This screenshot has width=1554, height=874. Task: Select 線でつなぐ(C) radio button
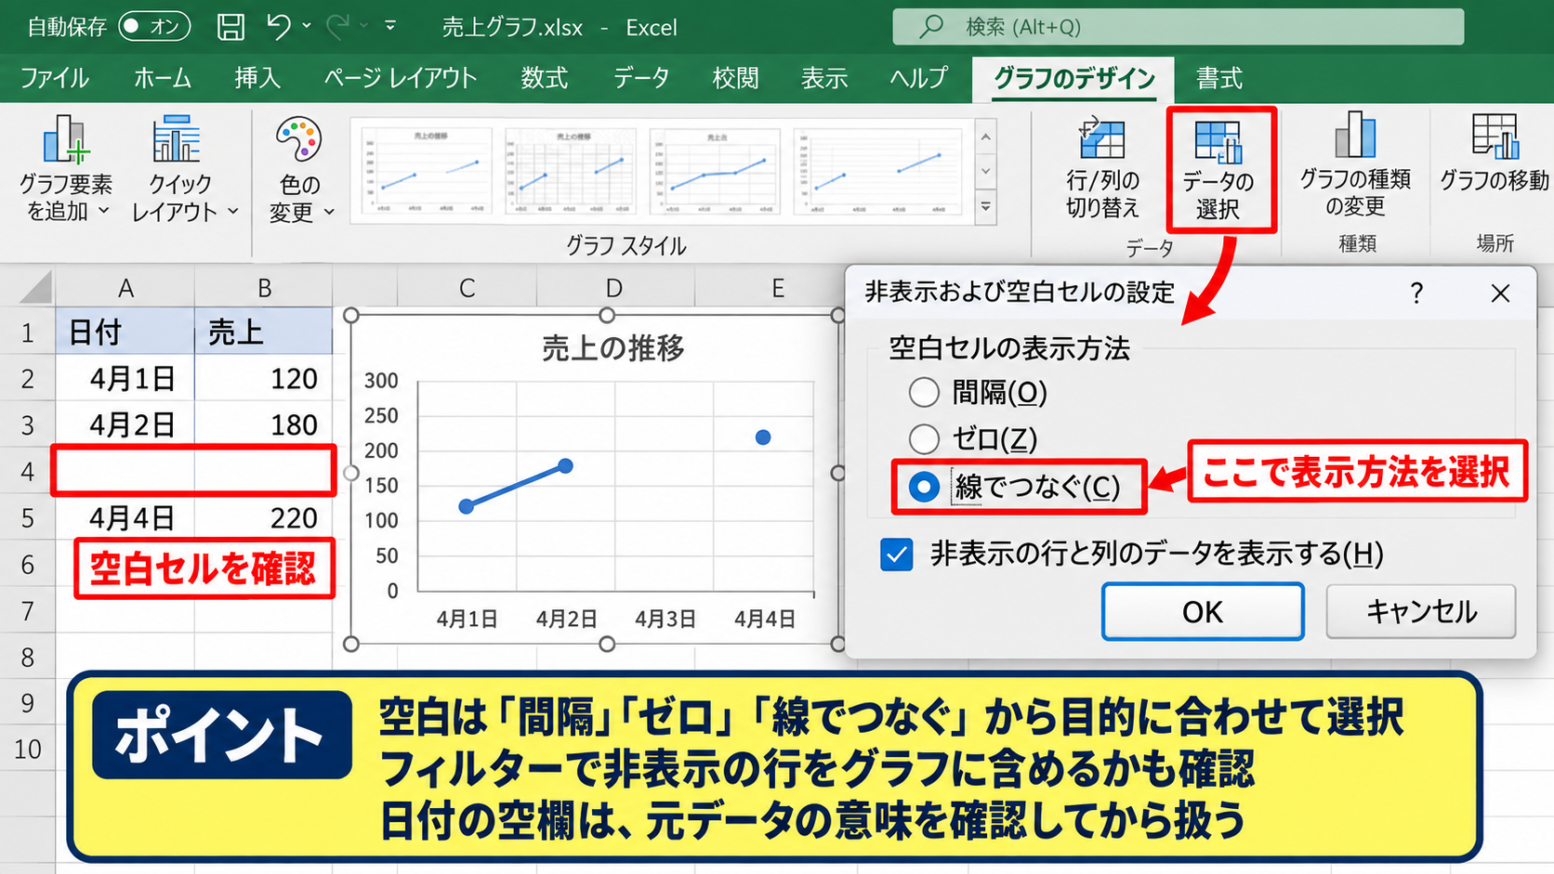[924, 487]
